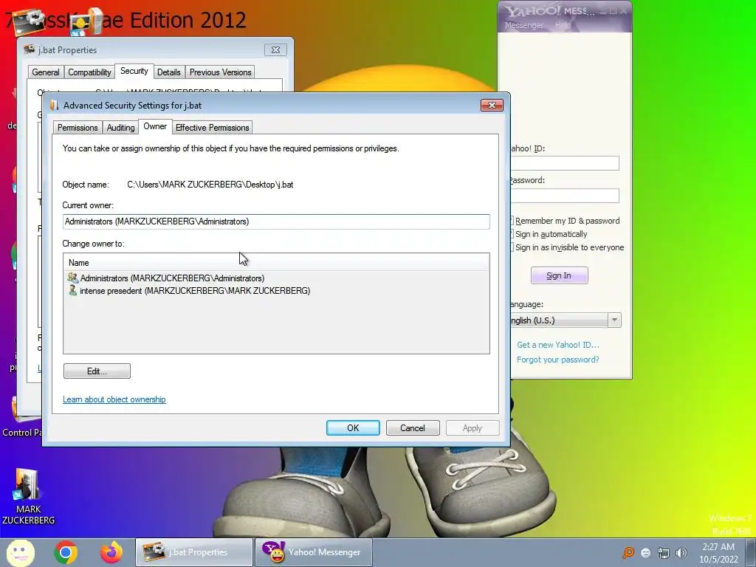Screen dimensions: 756x567
Task: Click the Yahoo! ID input field
Action: click(565, 163)
